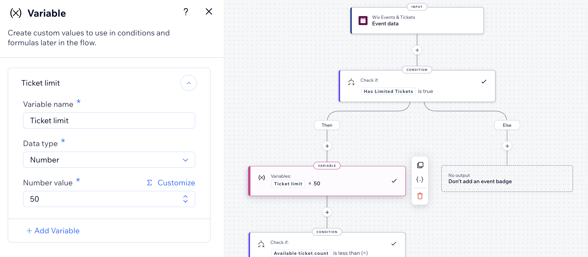Click the Then branch label
The width and height of the screenshot is (588, 257).
click(x=327, y=125)
